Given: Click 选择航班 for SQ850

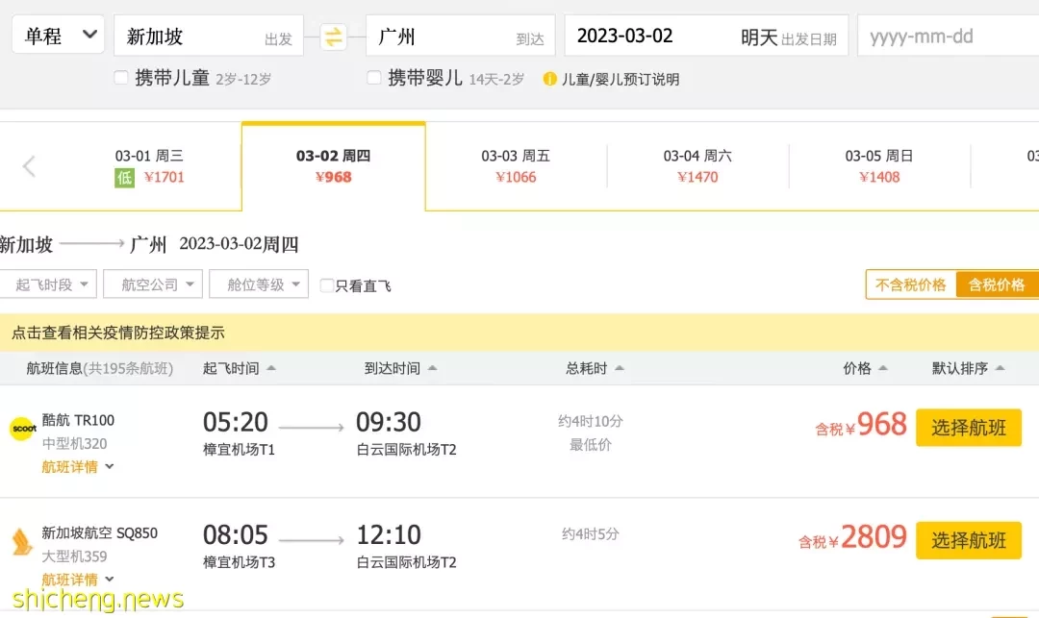Looking at the screenshot, I should (x=969, y=540).
